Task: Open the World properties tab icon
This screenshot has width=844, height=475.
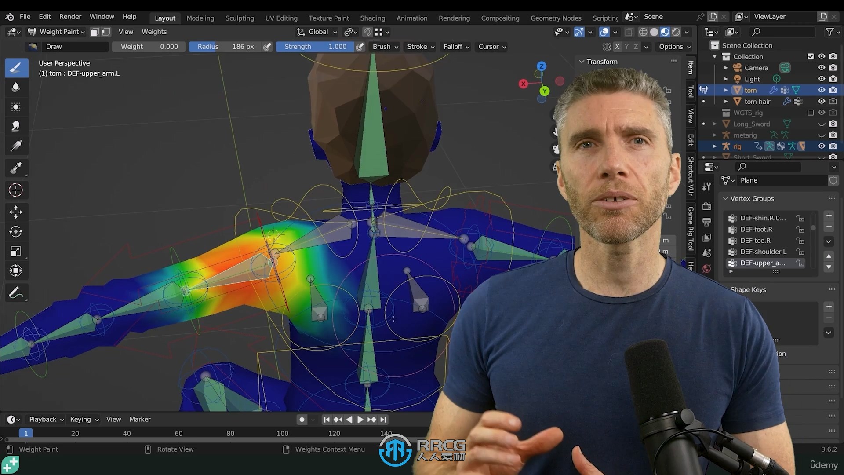Action: 706,269
